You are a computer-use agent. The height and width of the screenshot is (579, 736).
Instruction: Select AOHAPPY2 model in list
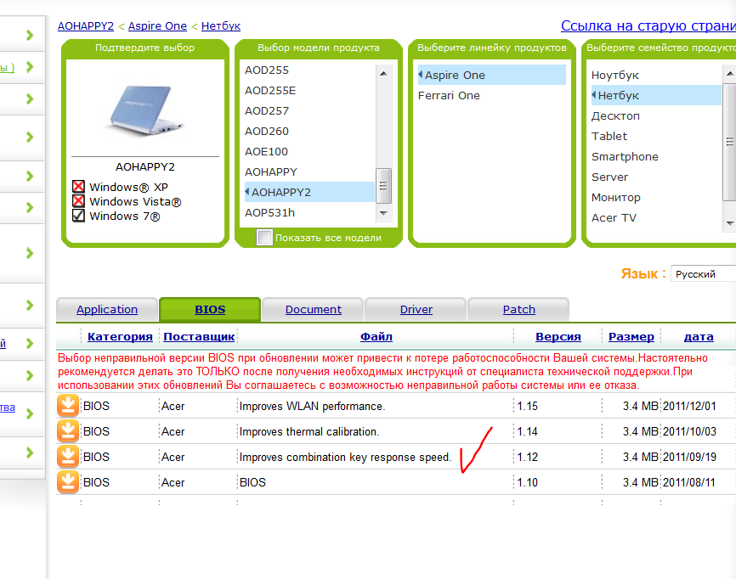[309, 192]
